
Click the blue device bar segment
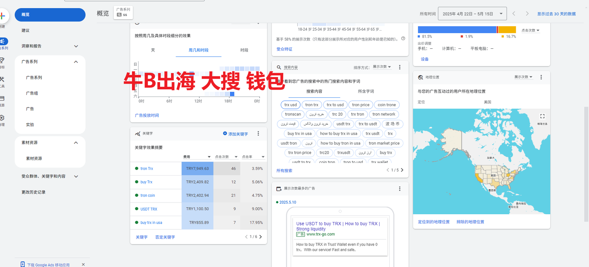coord(457,30)
